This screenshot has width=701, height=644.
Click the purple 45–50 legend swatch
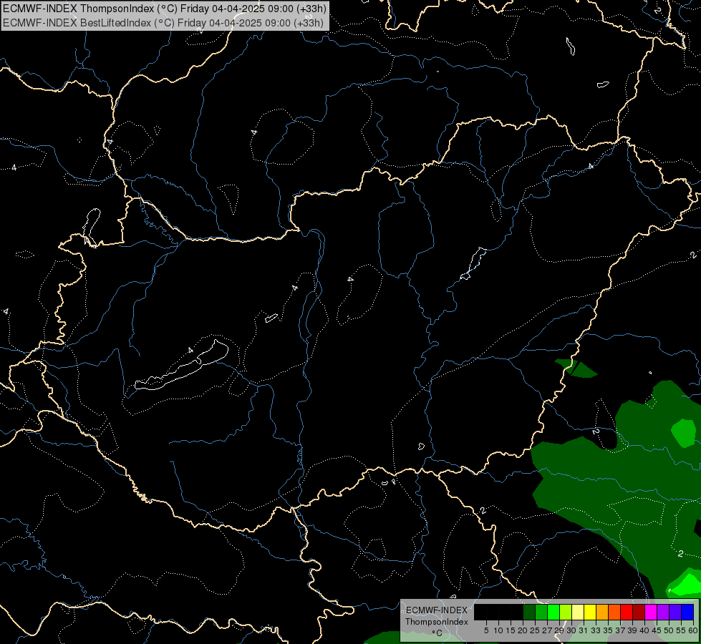point(664,612)
